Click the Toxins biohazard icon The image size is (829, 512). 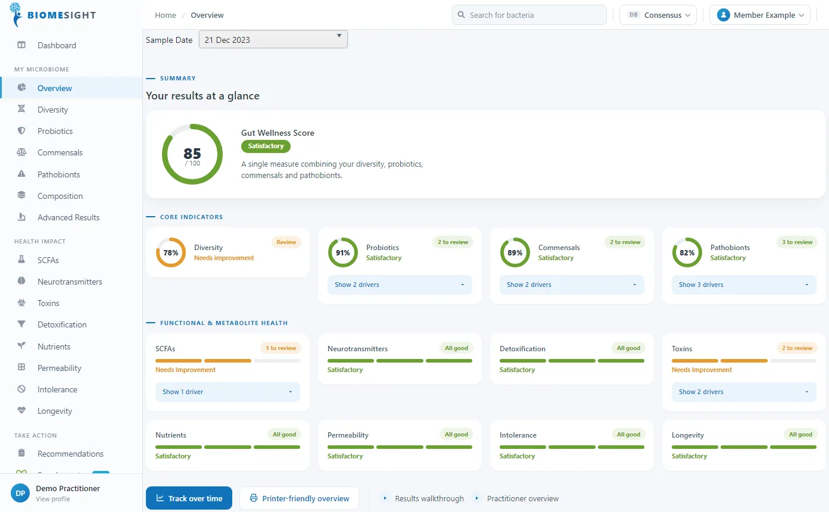[21, 303]
